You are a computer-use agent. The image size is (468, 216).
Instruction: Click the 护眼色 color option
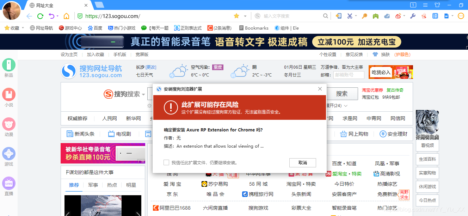point(402,55)
